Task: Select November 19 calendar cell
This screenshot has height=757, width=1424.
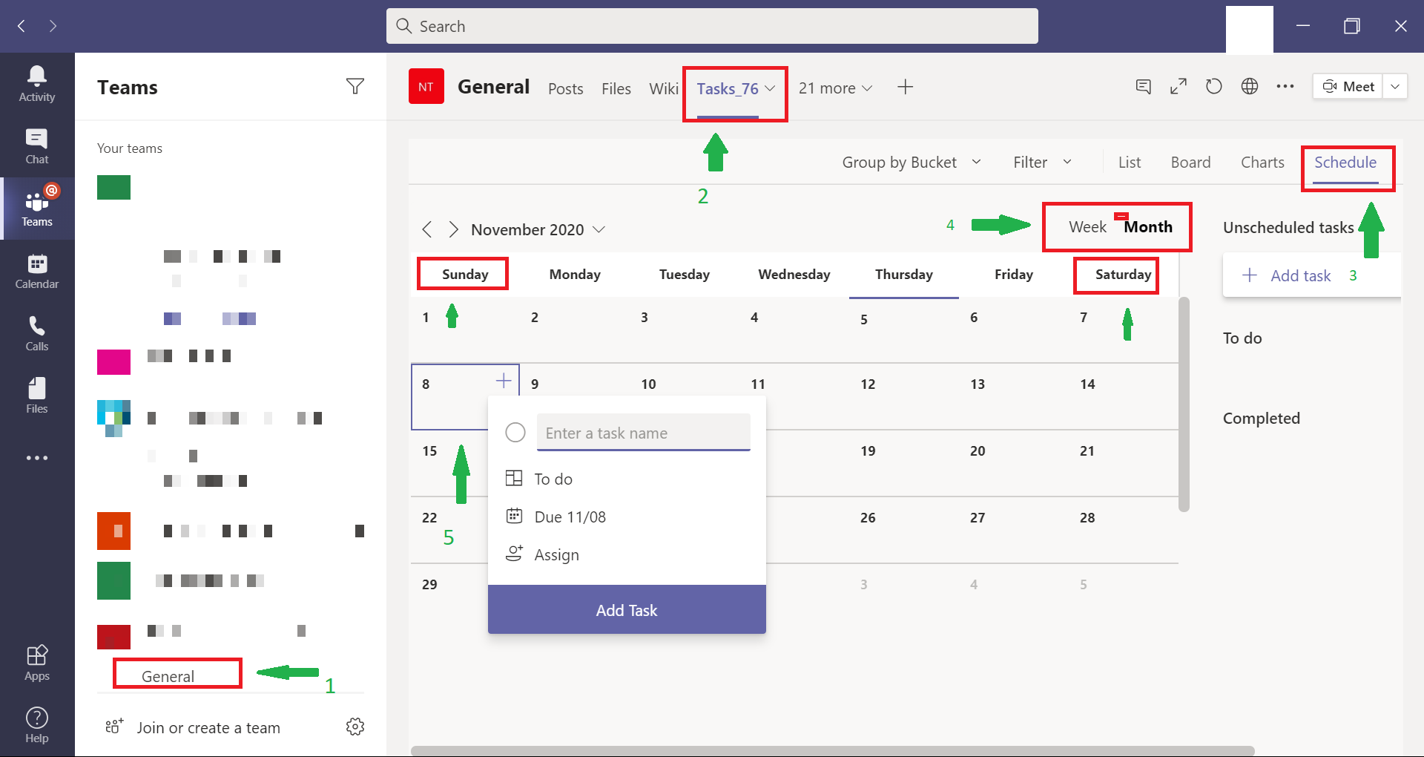Action: (x=903, y=464)
